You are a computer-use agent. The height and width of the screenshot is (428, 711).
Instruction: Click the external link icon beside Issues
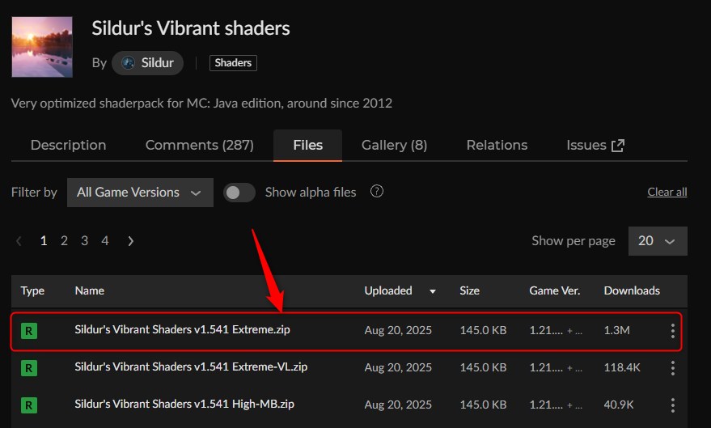[618, 146]
